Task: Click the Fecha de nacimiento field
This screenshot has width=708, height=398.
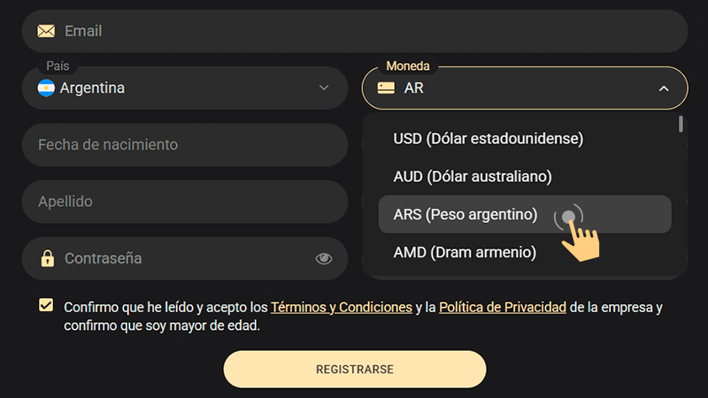Action: [184, 144]
